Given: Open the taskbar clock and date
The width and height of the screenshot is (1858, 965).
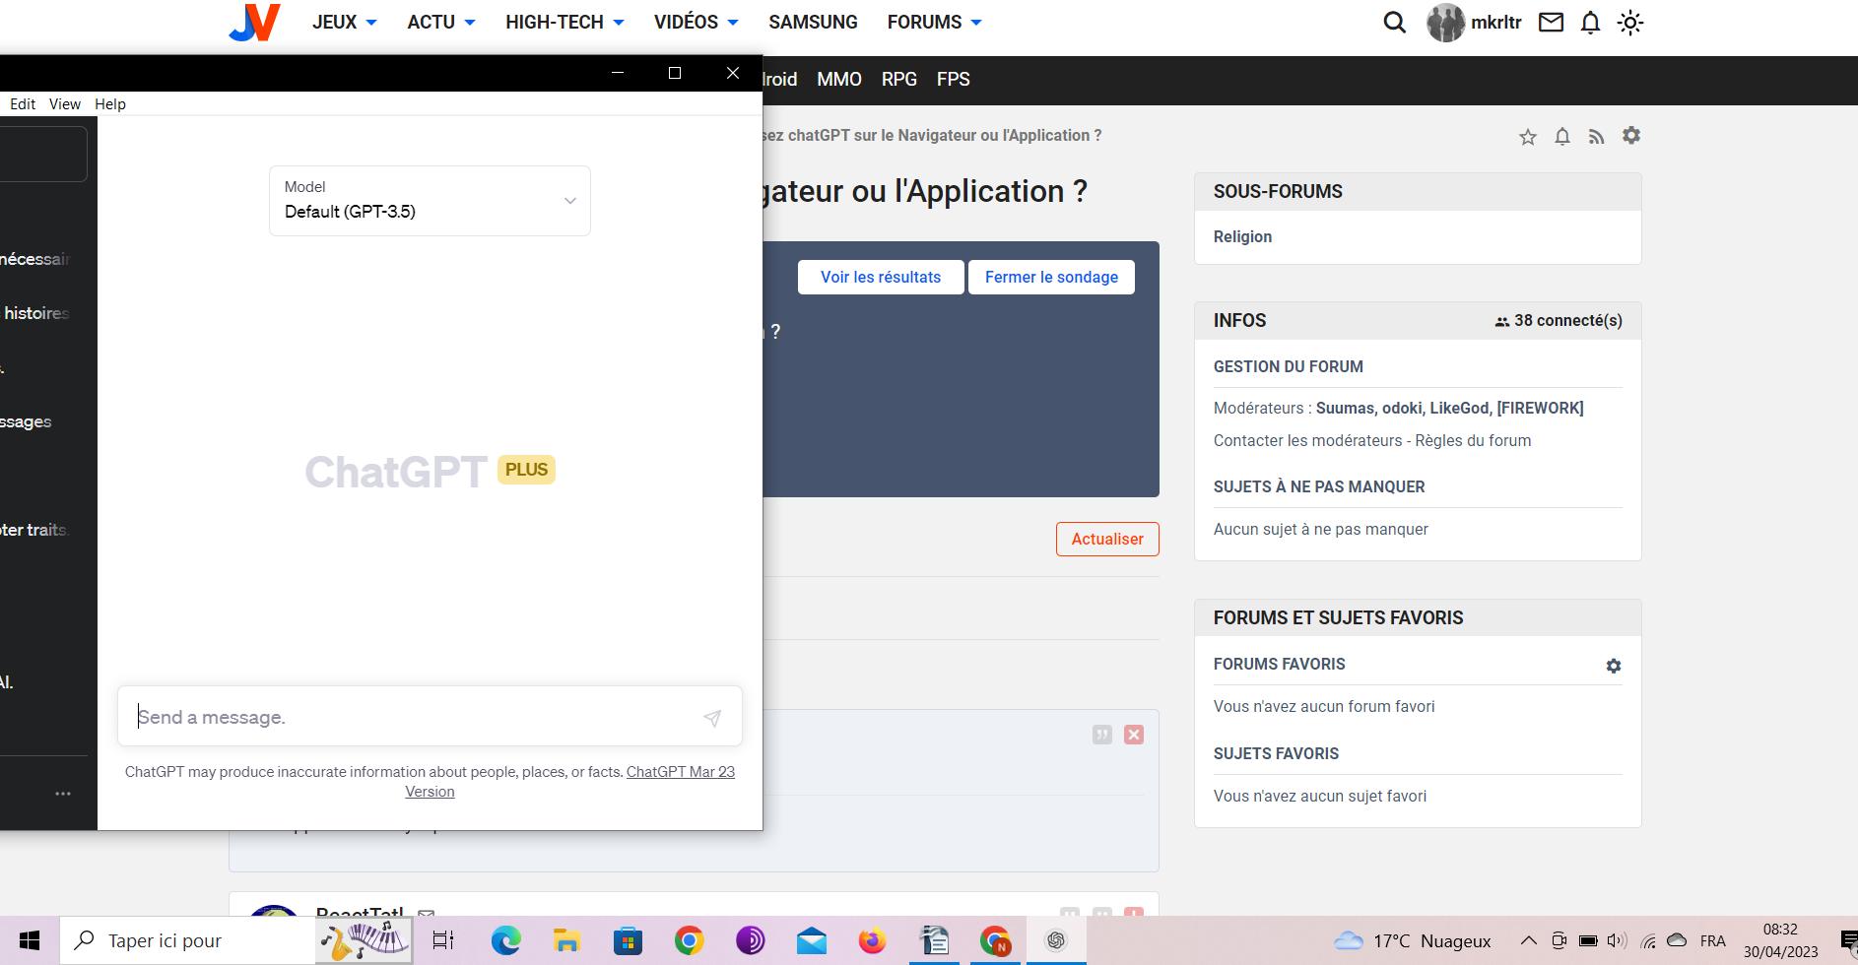Looking at the screenshot, I should click(x=1780, y=940).
